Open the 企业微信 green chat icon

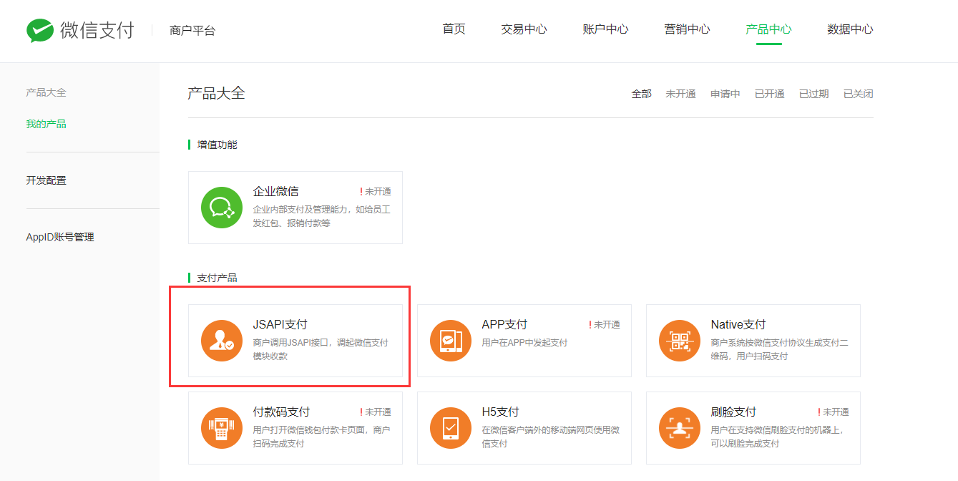click(222, 208)
